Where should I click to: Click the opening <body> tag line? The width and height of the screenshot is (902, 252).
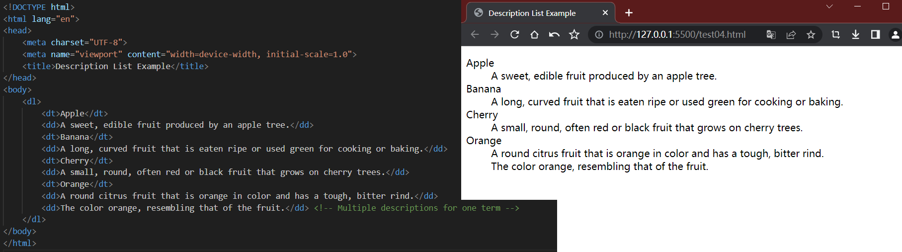coord(17,89)
